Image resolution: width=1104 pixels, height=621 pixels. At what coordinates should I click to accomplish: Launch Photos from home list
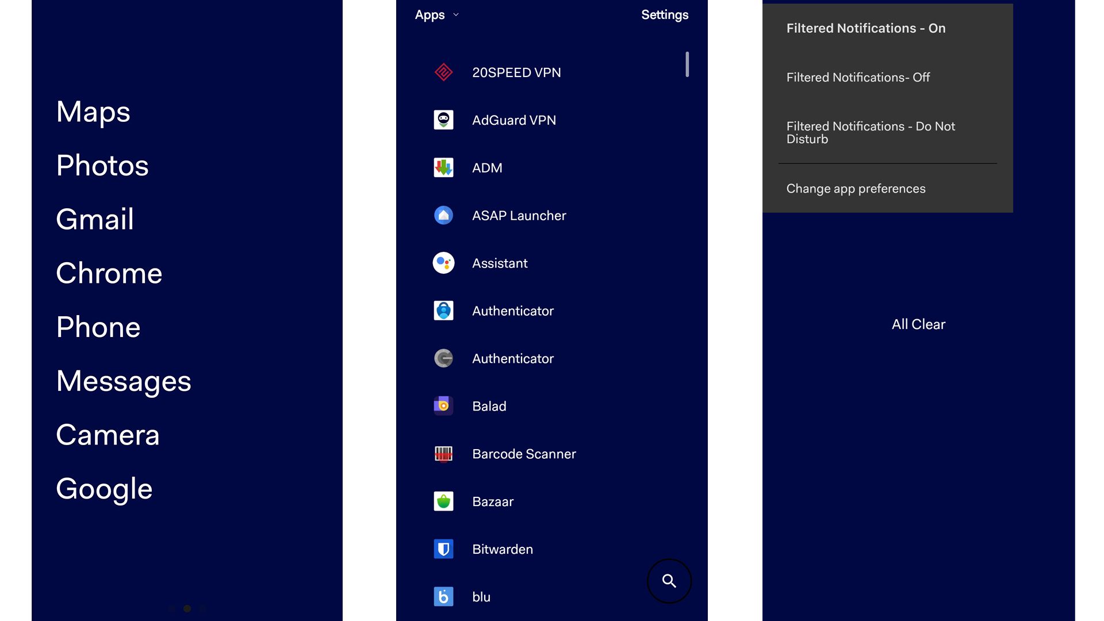tap(102, 166)
